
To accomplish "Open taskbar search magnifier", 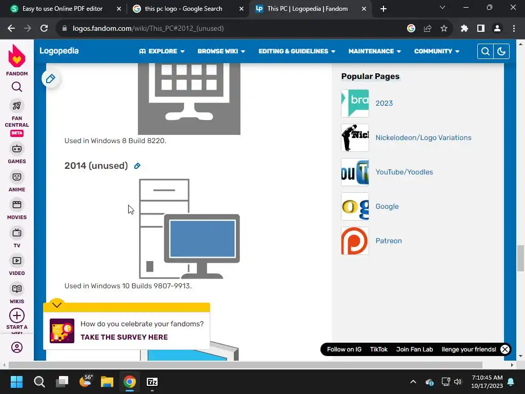I will (39, 382).
